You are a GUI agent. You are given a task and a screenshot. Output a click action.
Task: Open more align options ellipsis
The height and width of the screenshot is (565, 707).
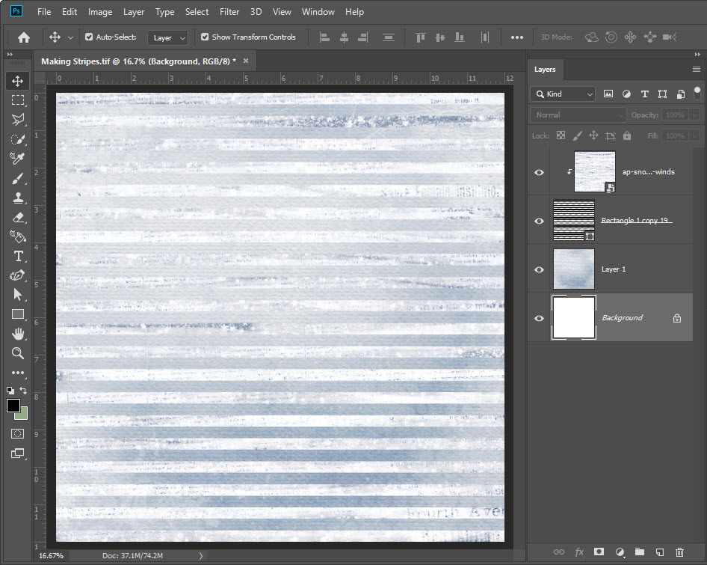(517, 37)
